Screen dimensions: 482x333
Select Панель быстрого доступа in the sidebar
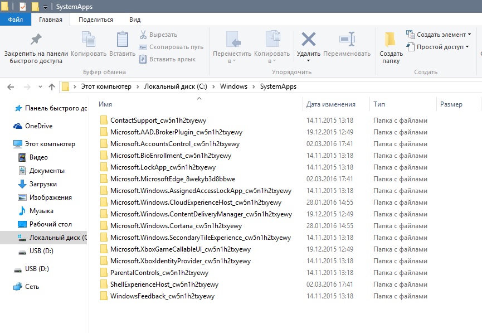pyautogui.click(x=51, y=108)
